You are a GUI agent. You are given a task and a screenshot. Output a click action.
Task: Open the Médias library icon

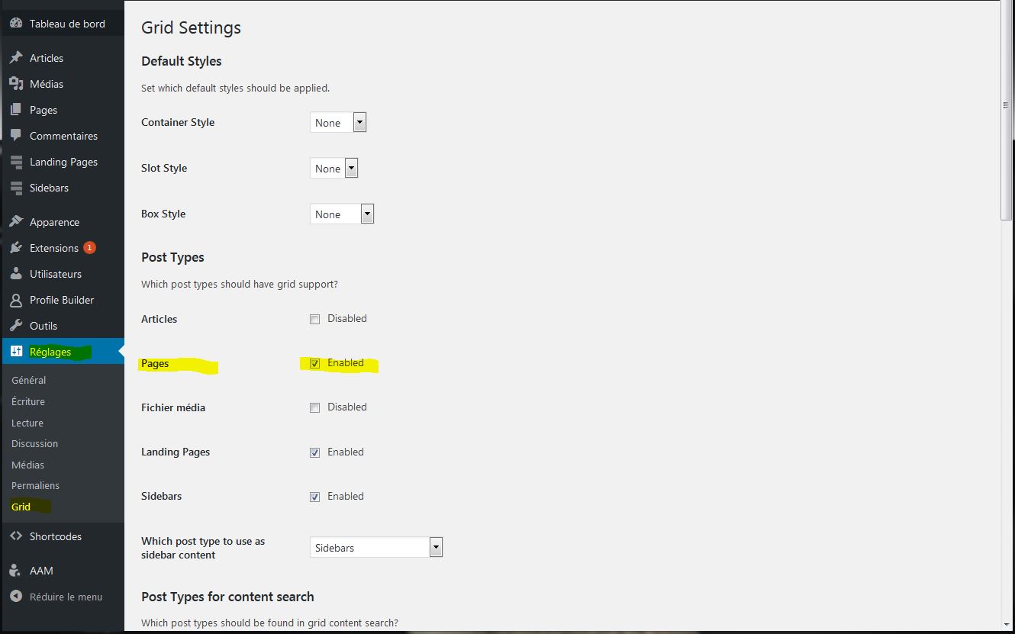[x=16, y=84]
